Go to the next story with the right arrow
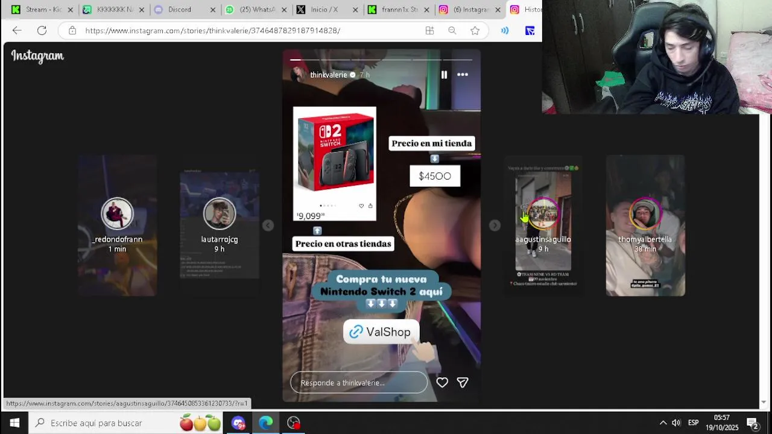 click(495, 225)
